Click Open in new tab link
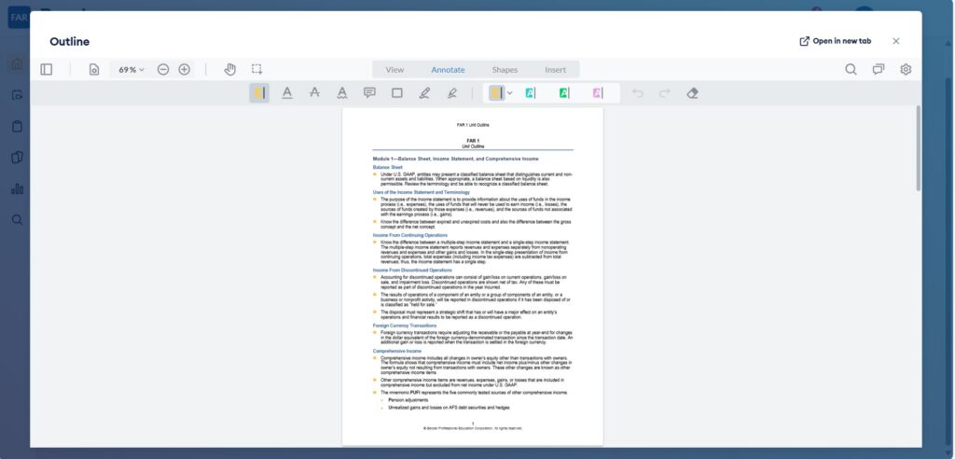Image resolution: width=955 pixels, height=459 pixels. [x=835, y=41]
